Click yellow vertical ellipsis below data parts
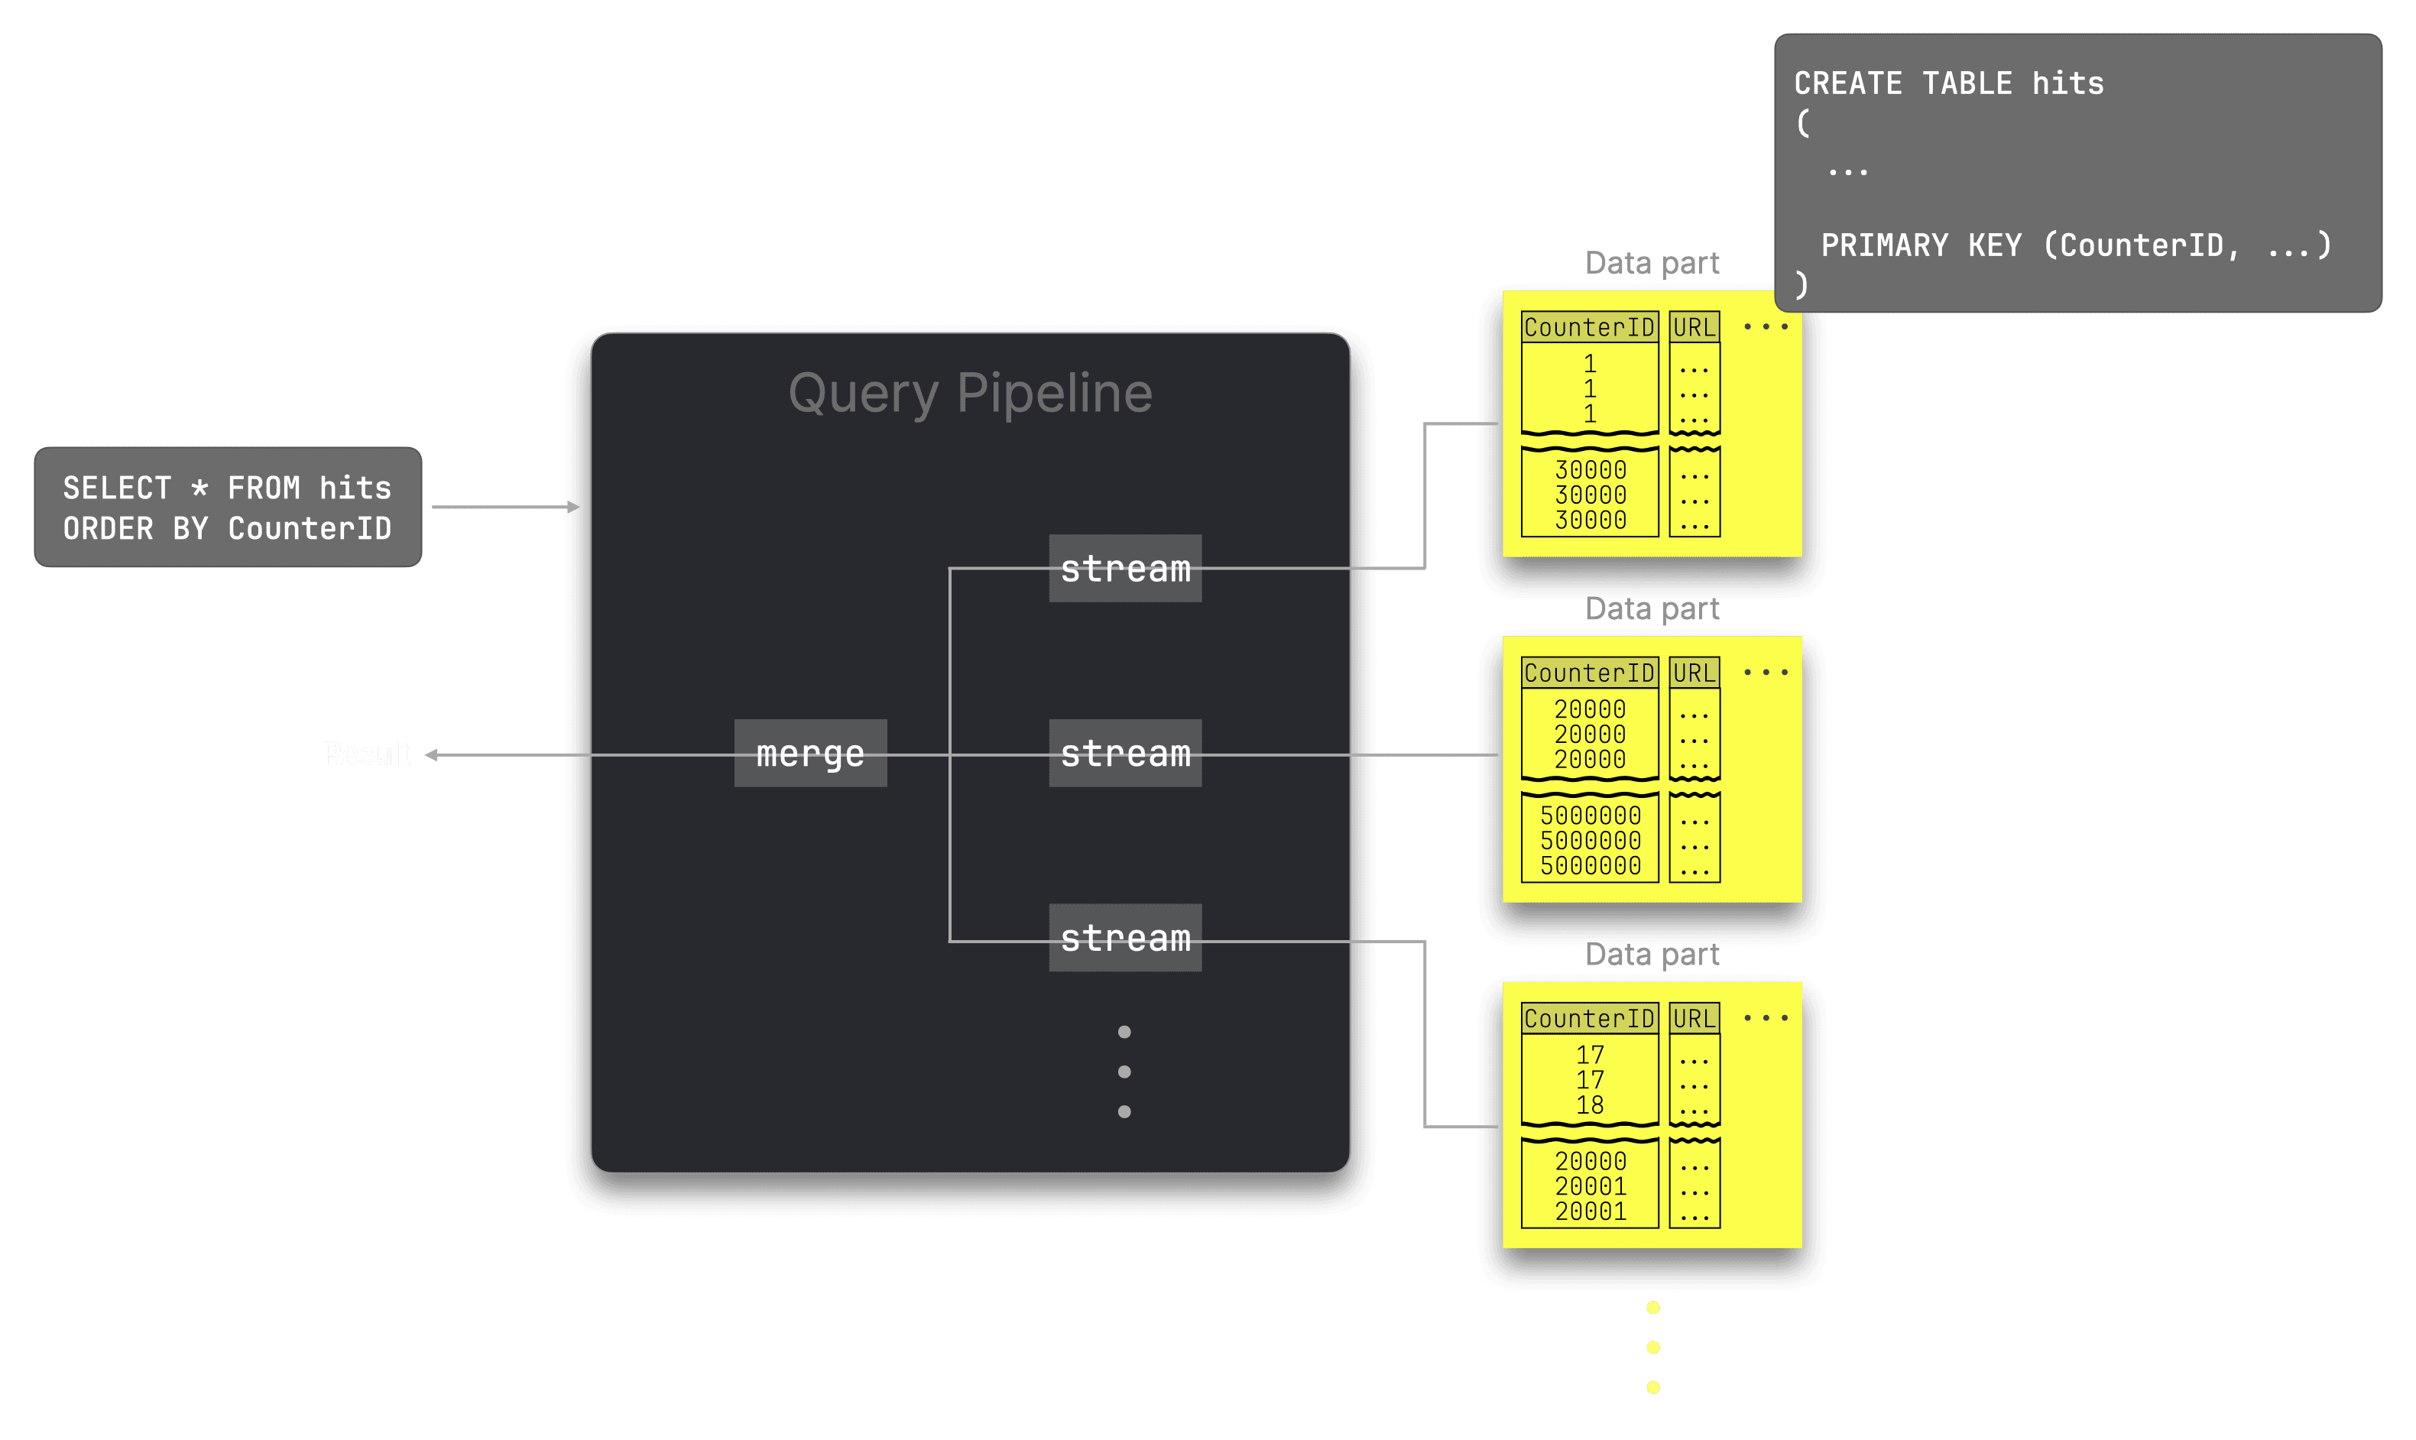Screen dimensions: 2416x1440 (x=1652, y=1347)
